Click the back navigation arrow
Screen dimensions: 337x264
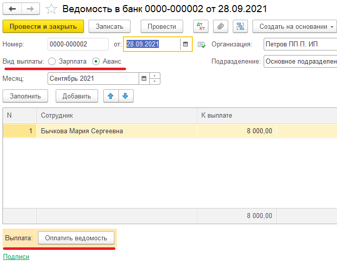click(x=13, y=9)
